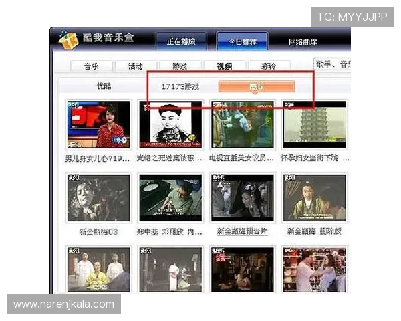Select the 彩铃 category tab
The image size is (401, 321).
269,66
